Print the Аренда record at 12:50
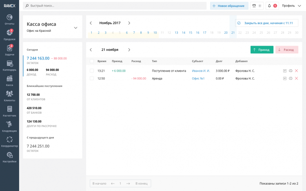Viewport: 306px width, 191px height. (290, 78)
